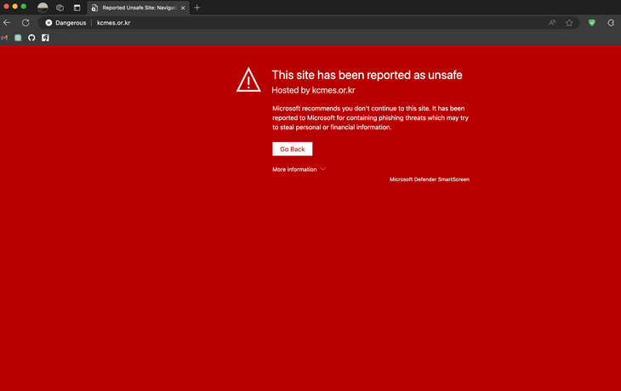Focus the address bar showing kcmes.or.kr
This screenshot has height=391, width=621.
point(309,23)
